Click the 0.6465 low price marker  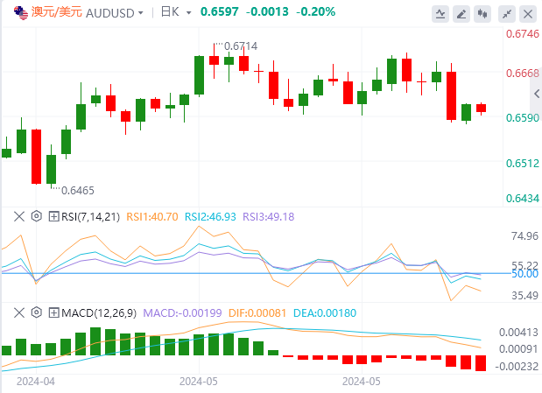(x=77, y=191)
